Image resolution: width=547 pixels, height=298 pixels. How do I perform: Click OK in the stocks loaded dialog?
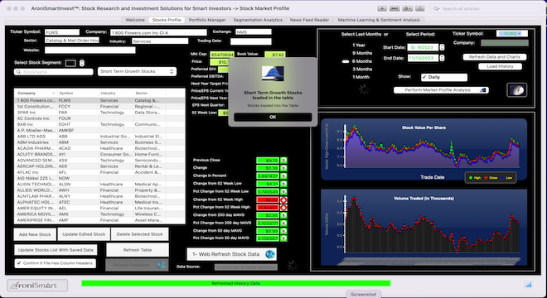(273, 117)
